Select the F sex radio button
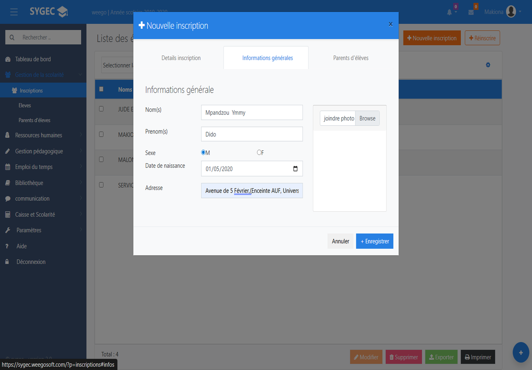This screenshot has height=370, width=532. pyautogui.click(x=259, y=152)
